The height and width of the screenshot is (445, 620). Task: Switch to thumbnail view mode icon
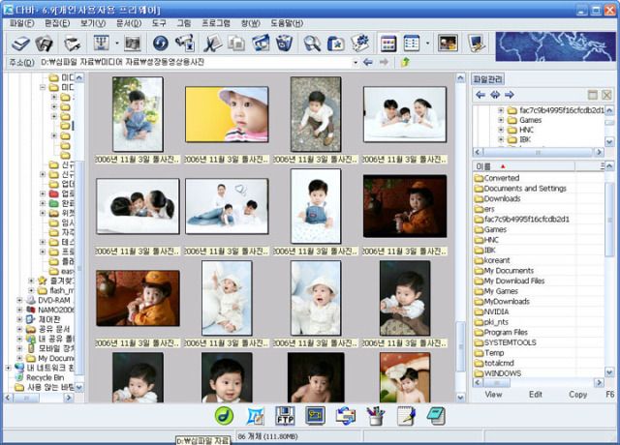(388, 43)
